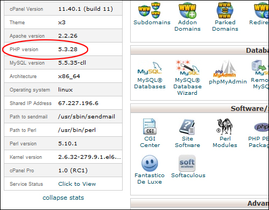
Task: Click the PHP version row label
Action: coord(24,50)
